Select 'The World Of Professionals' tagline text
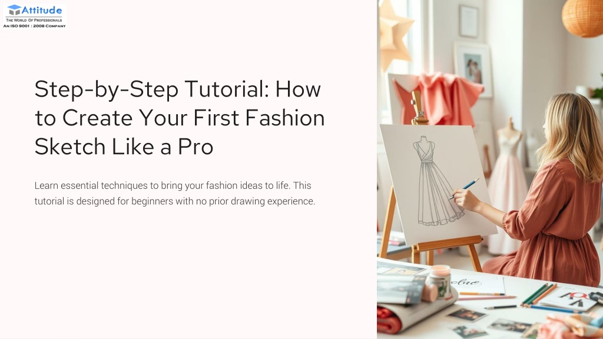 pos(34,20)
